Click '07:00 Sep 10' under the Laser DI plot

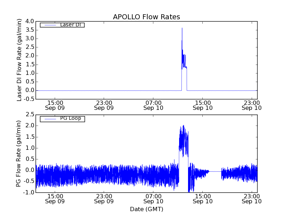[153, 105]
